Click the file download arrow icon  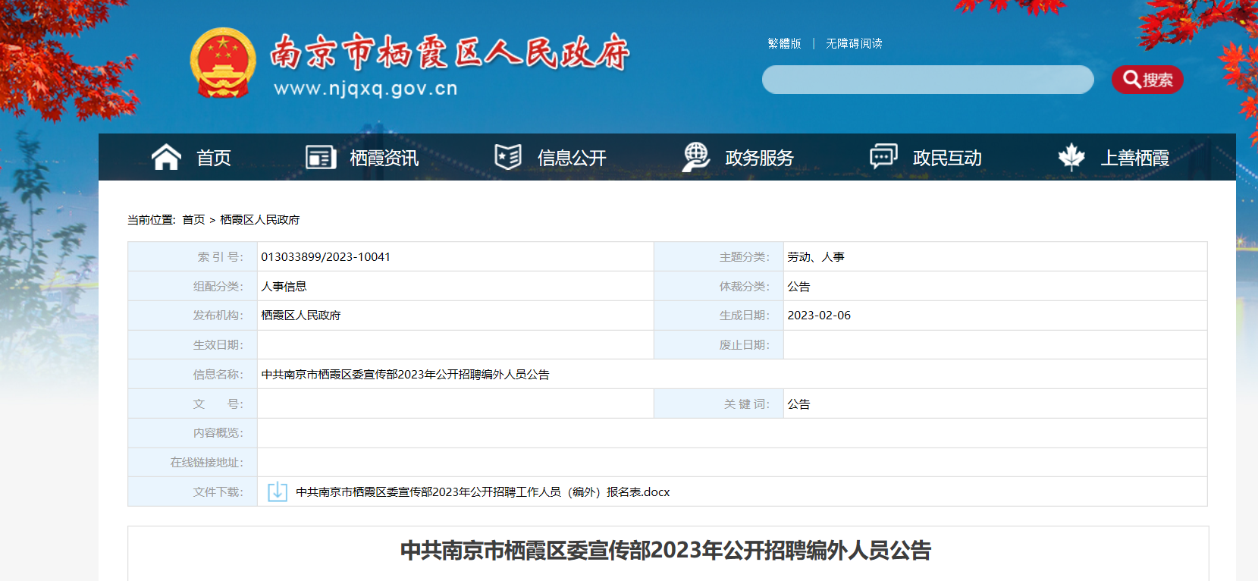tap(278, 491)
